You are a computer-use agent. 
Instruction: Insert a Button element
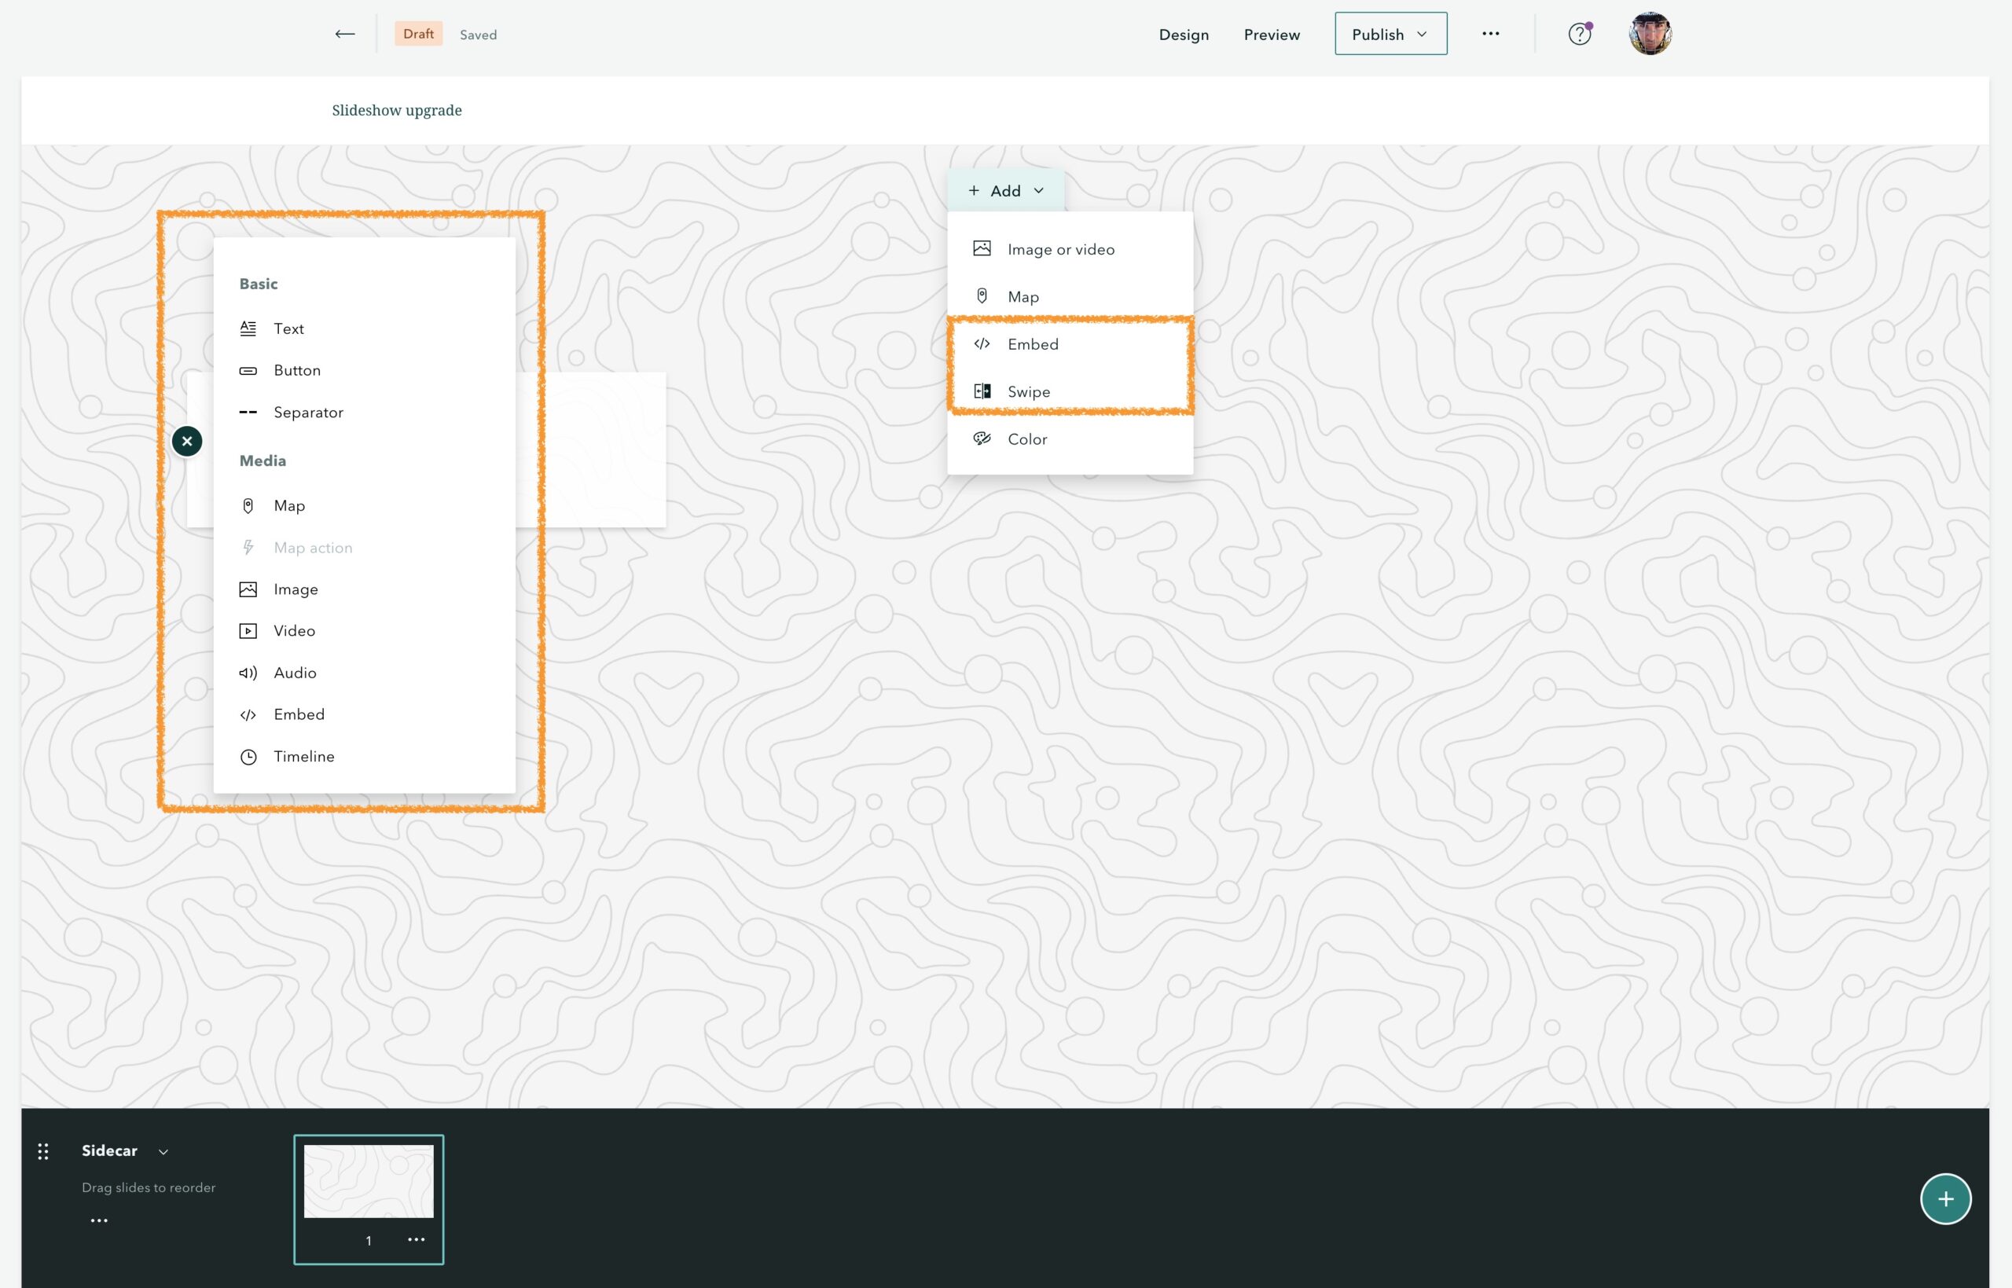tap(297, 369)
